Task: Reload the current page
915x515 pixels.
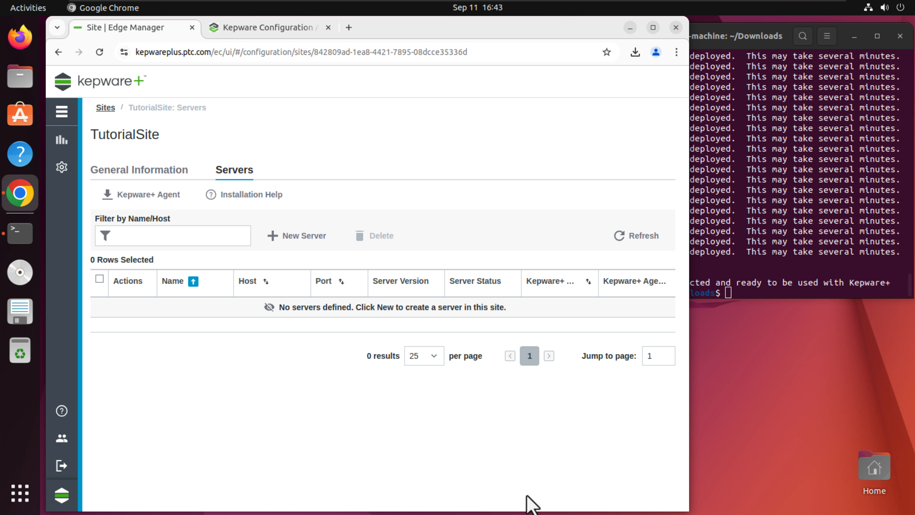Action: [x=99, y=52]
